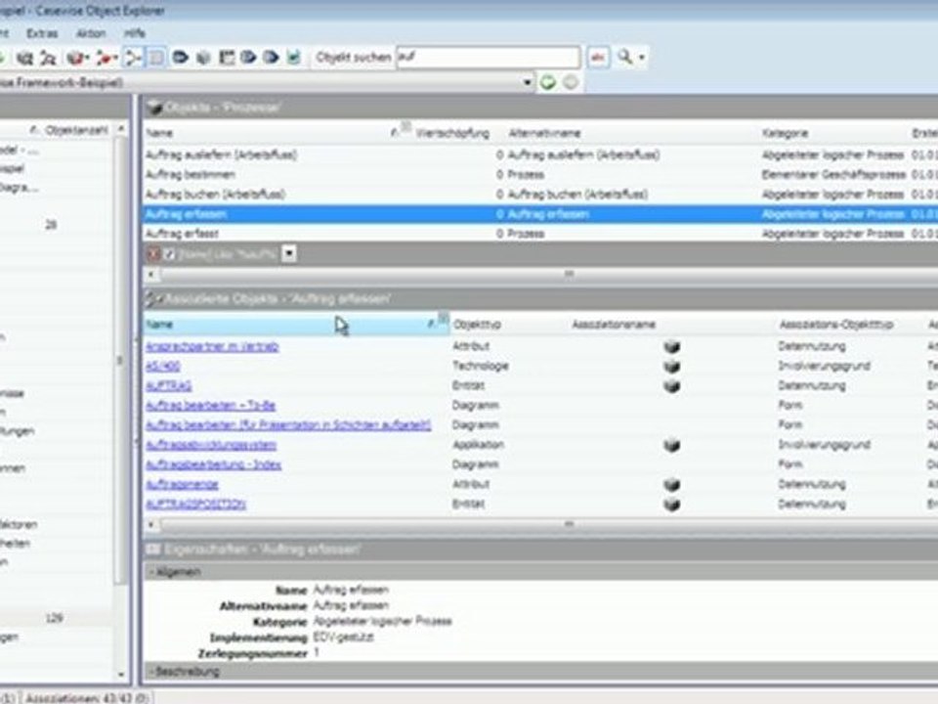The image size is (938, 704).
Task: Click the Abgeleiteter logischer Prozess Kategorie value
Action: [x=382, y=622]
